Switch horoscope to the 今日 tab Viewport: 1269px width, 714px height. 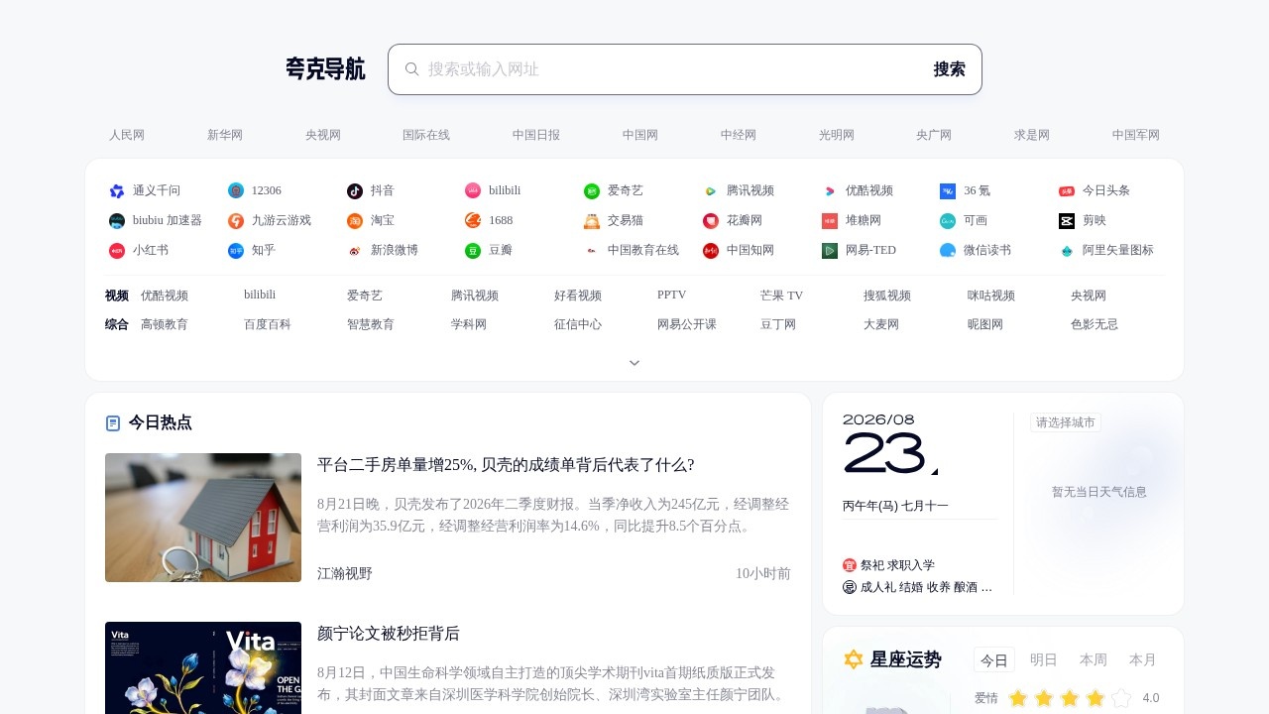pyautogui.click(x=994, y=659)
